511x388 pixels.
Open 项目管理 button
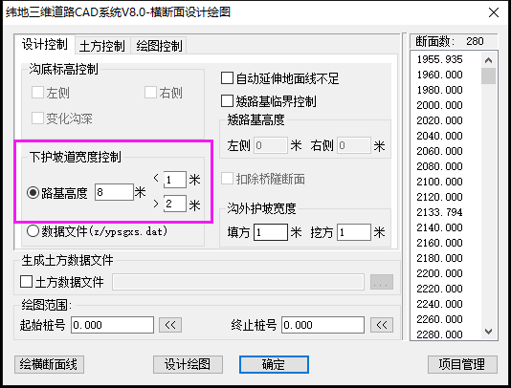[x=462, y=364]
